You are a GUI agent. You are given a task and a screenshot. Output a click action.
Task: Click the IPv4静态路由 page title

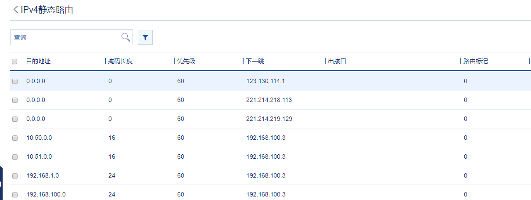point(47,10)
